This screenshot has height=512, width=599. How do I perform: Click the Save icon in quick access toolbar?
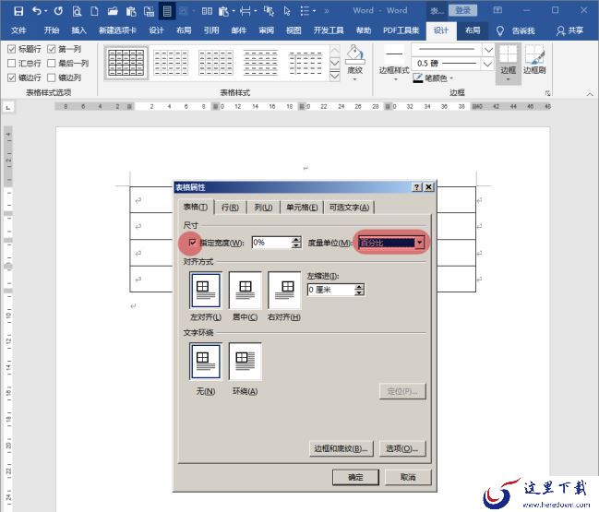18,11
